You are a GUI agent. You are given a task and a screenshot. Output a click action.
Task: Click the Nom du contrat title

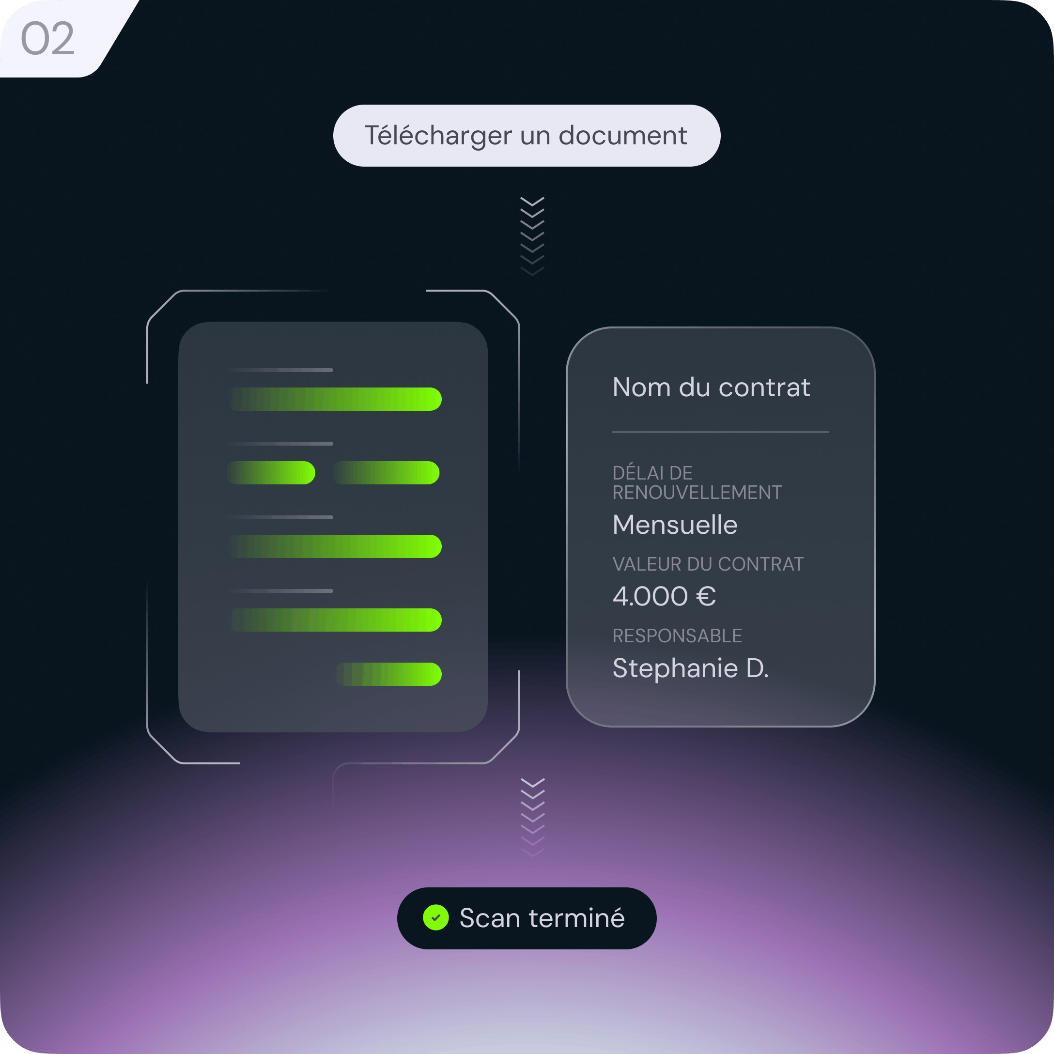coord(712,387)
